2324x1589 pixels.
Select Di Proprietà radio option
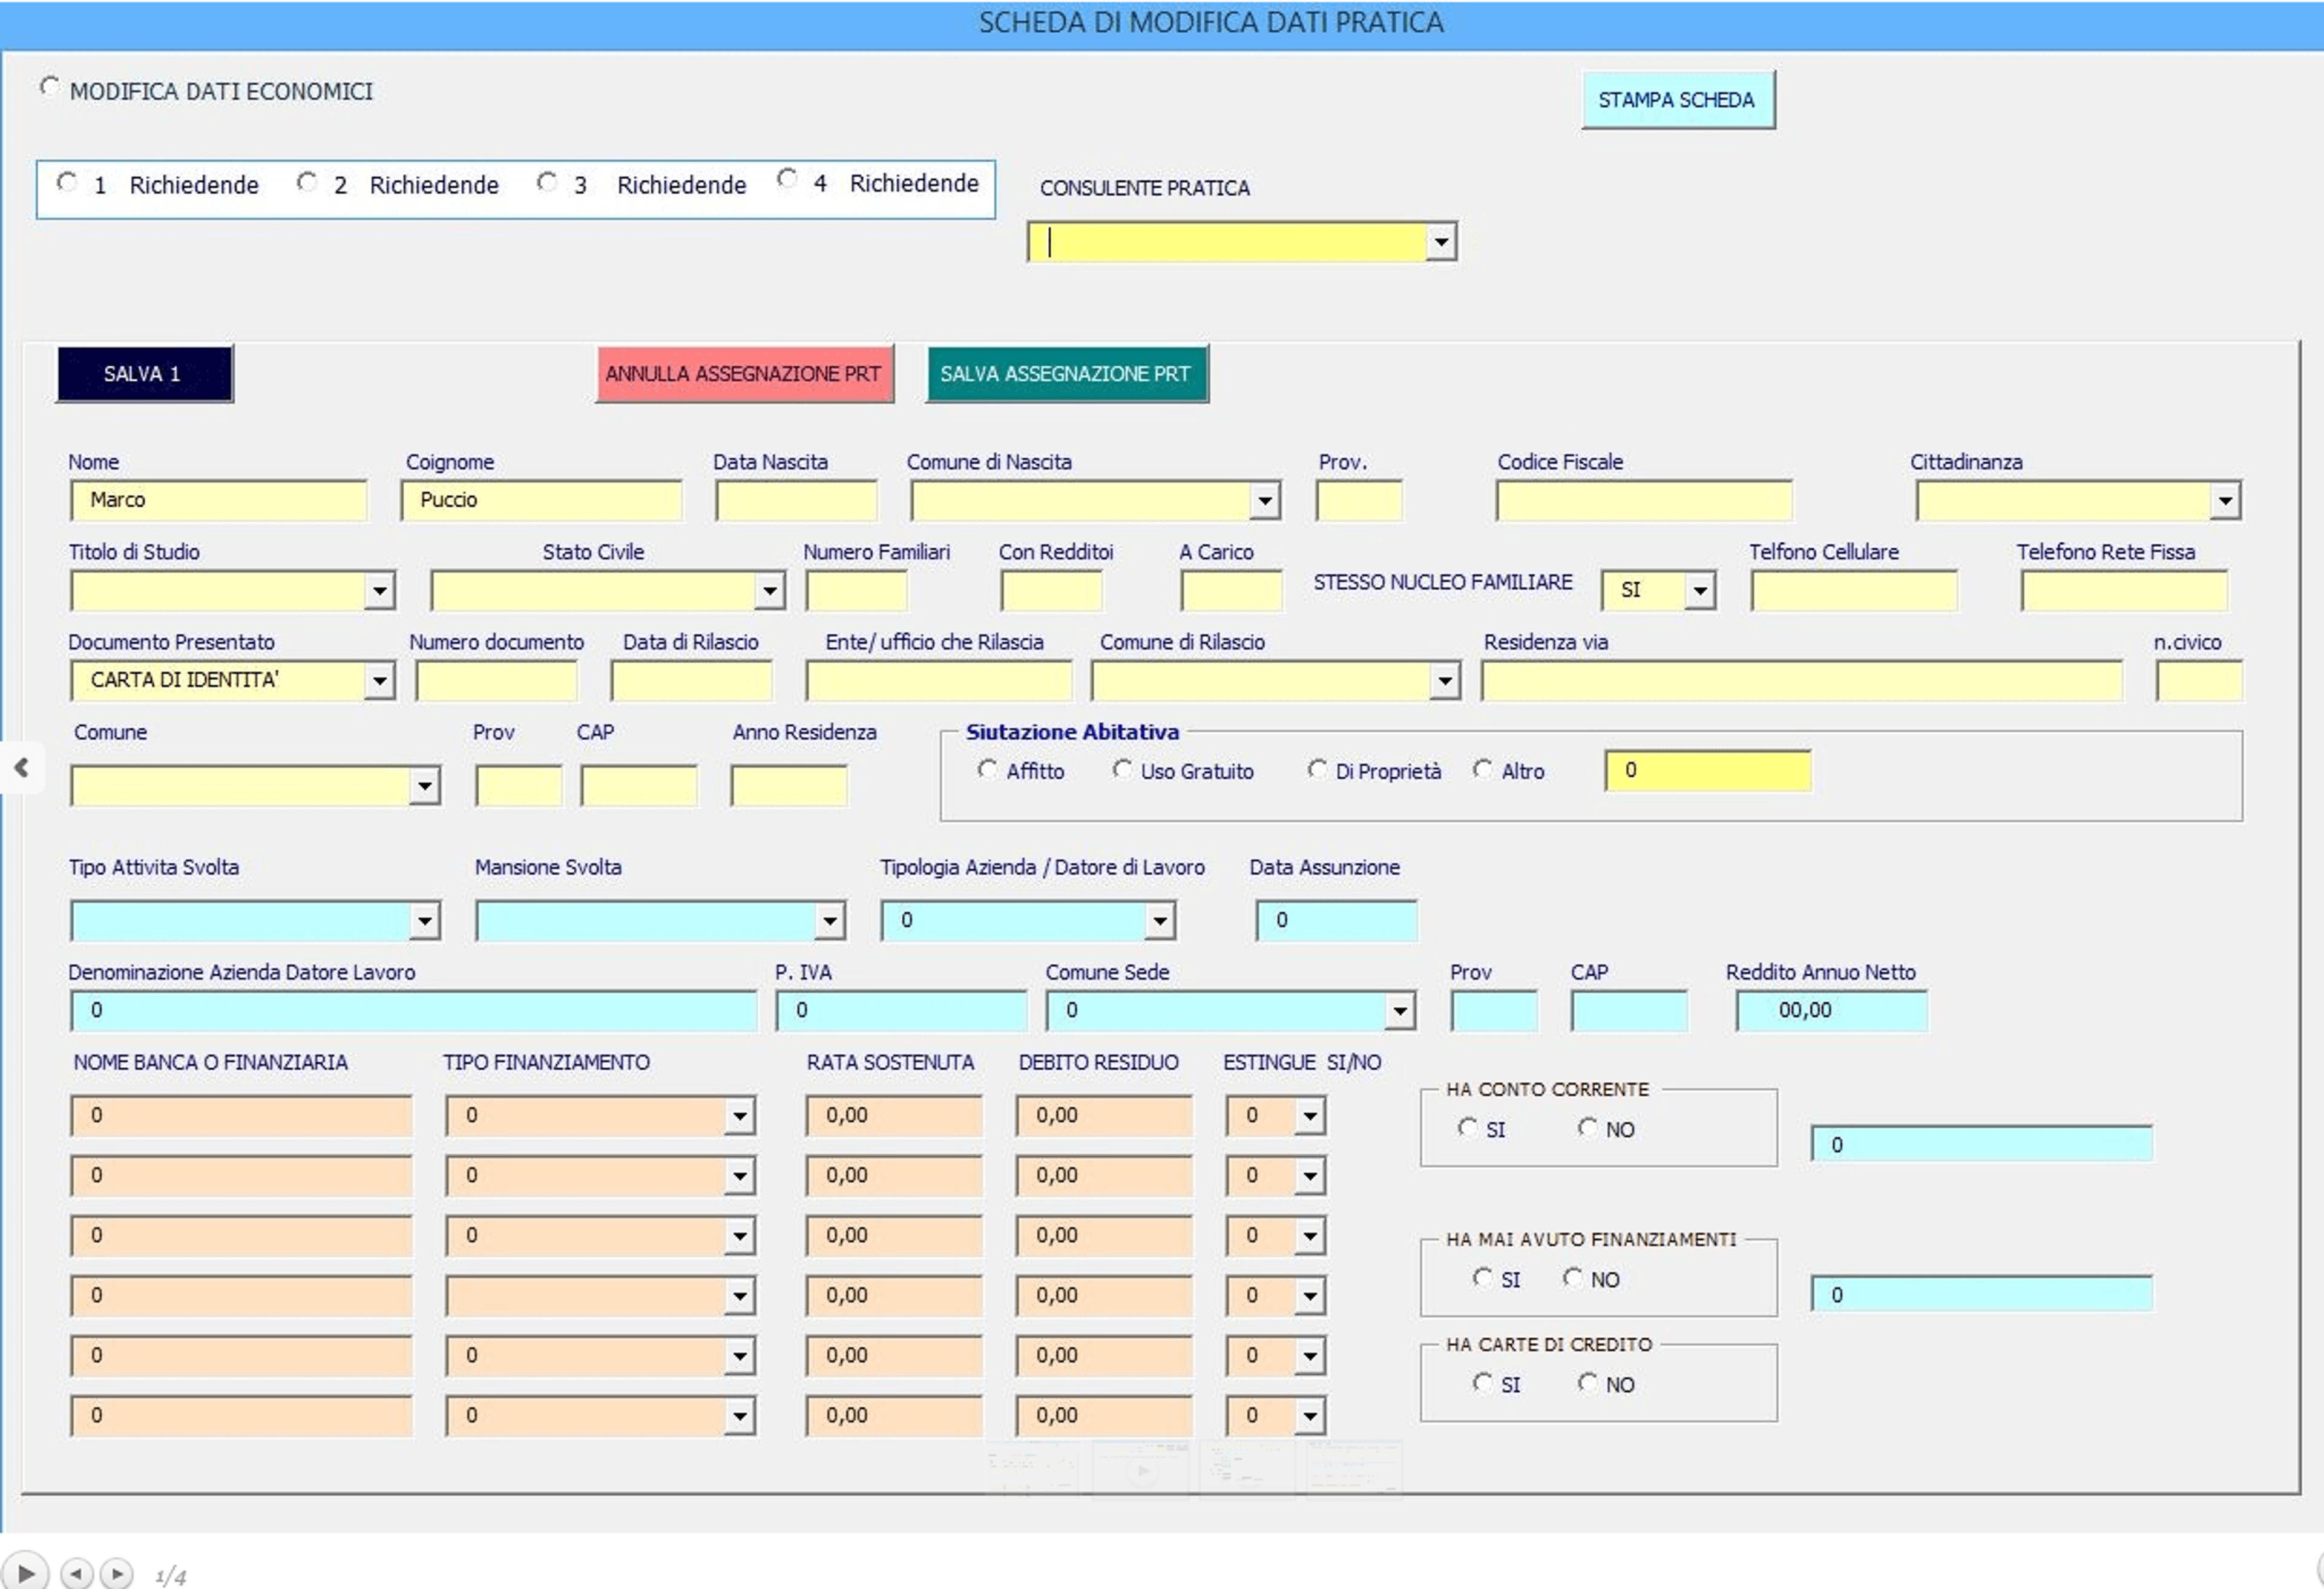1317,769
